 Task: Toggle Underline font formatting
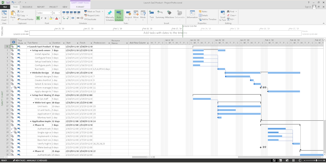(x=45, y=18)
